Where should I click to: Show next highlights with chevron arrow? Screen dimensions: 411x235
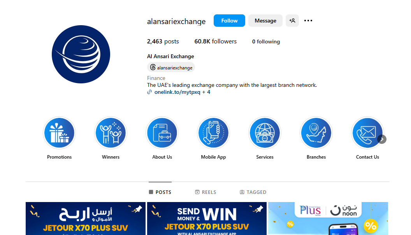[x=382, y=139]
